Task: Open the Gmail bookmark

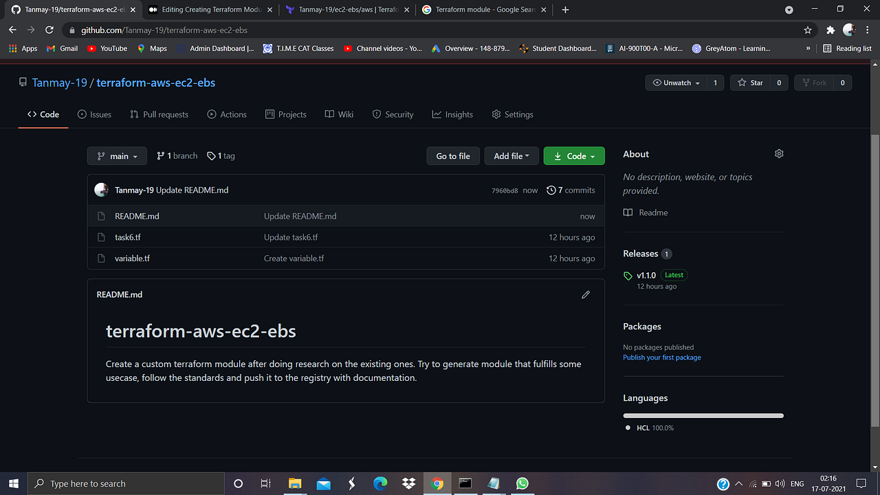Action: [x=62, y=48]
